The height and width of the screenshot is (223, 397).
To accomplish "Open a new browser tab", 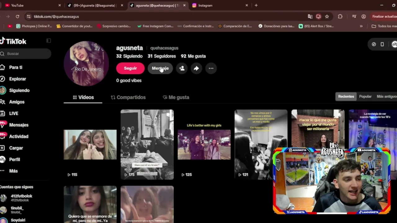I will pyautogui.click(x=256, y=5).
